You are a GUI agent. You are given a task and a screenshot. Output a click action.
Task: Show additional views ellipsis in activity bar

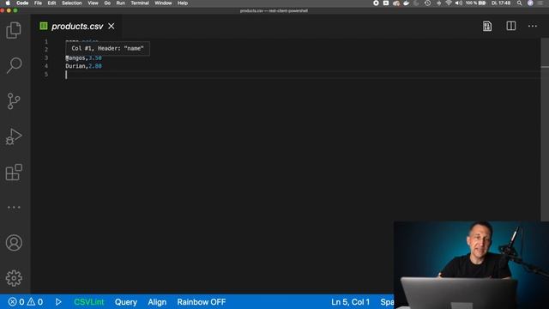[14, 208]
